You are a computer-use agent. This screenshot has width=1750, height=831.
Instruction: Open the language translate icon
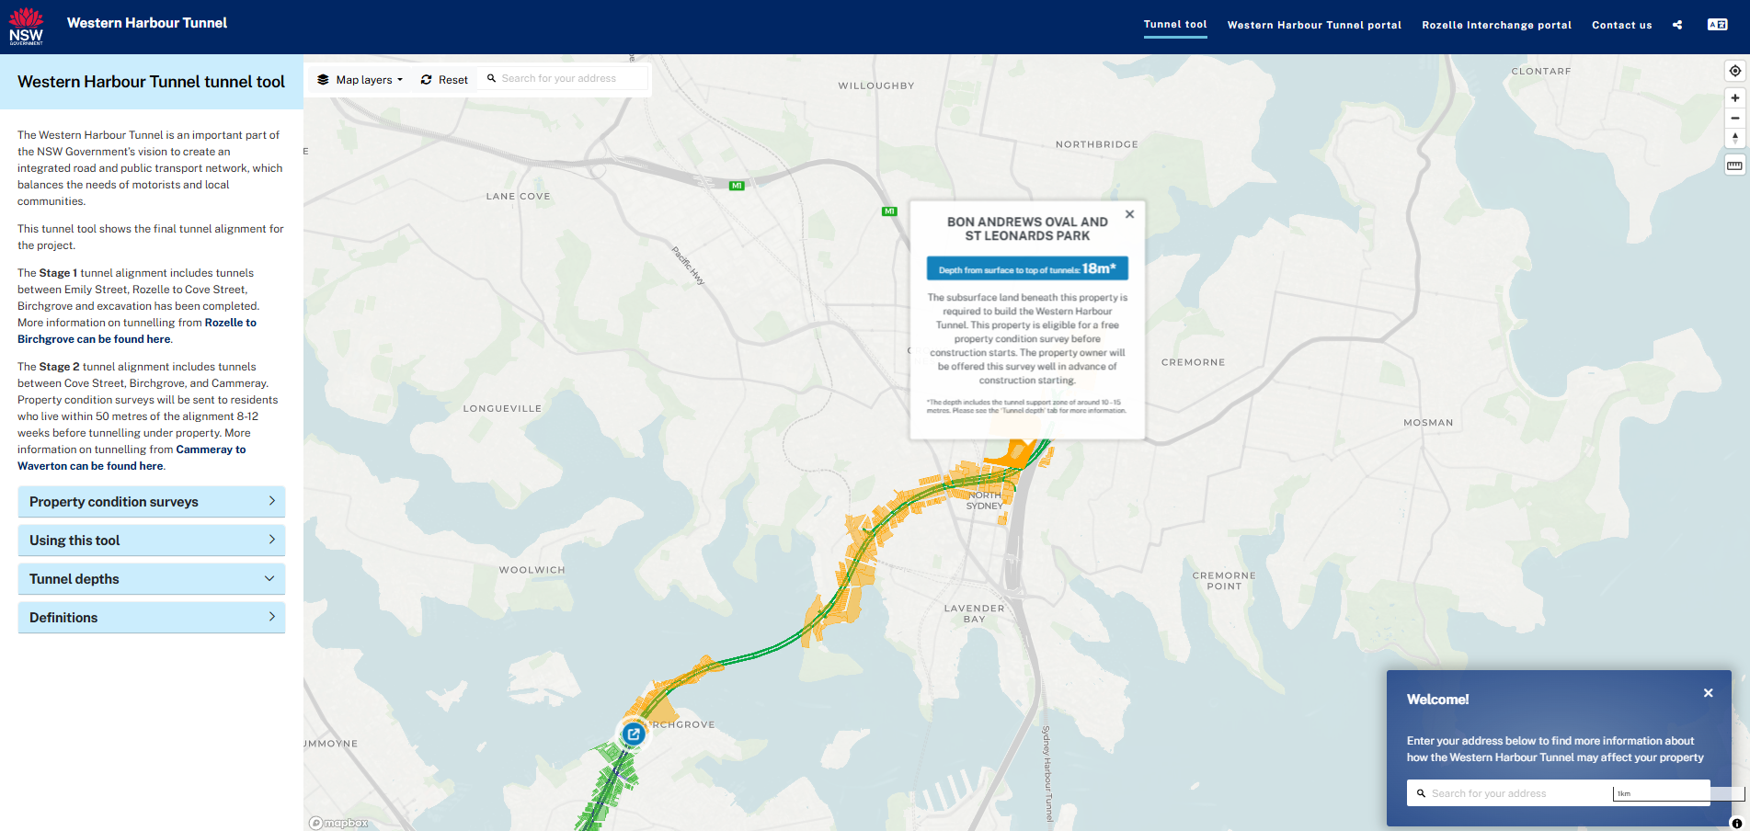tap(1717, 25)
